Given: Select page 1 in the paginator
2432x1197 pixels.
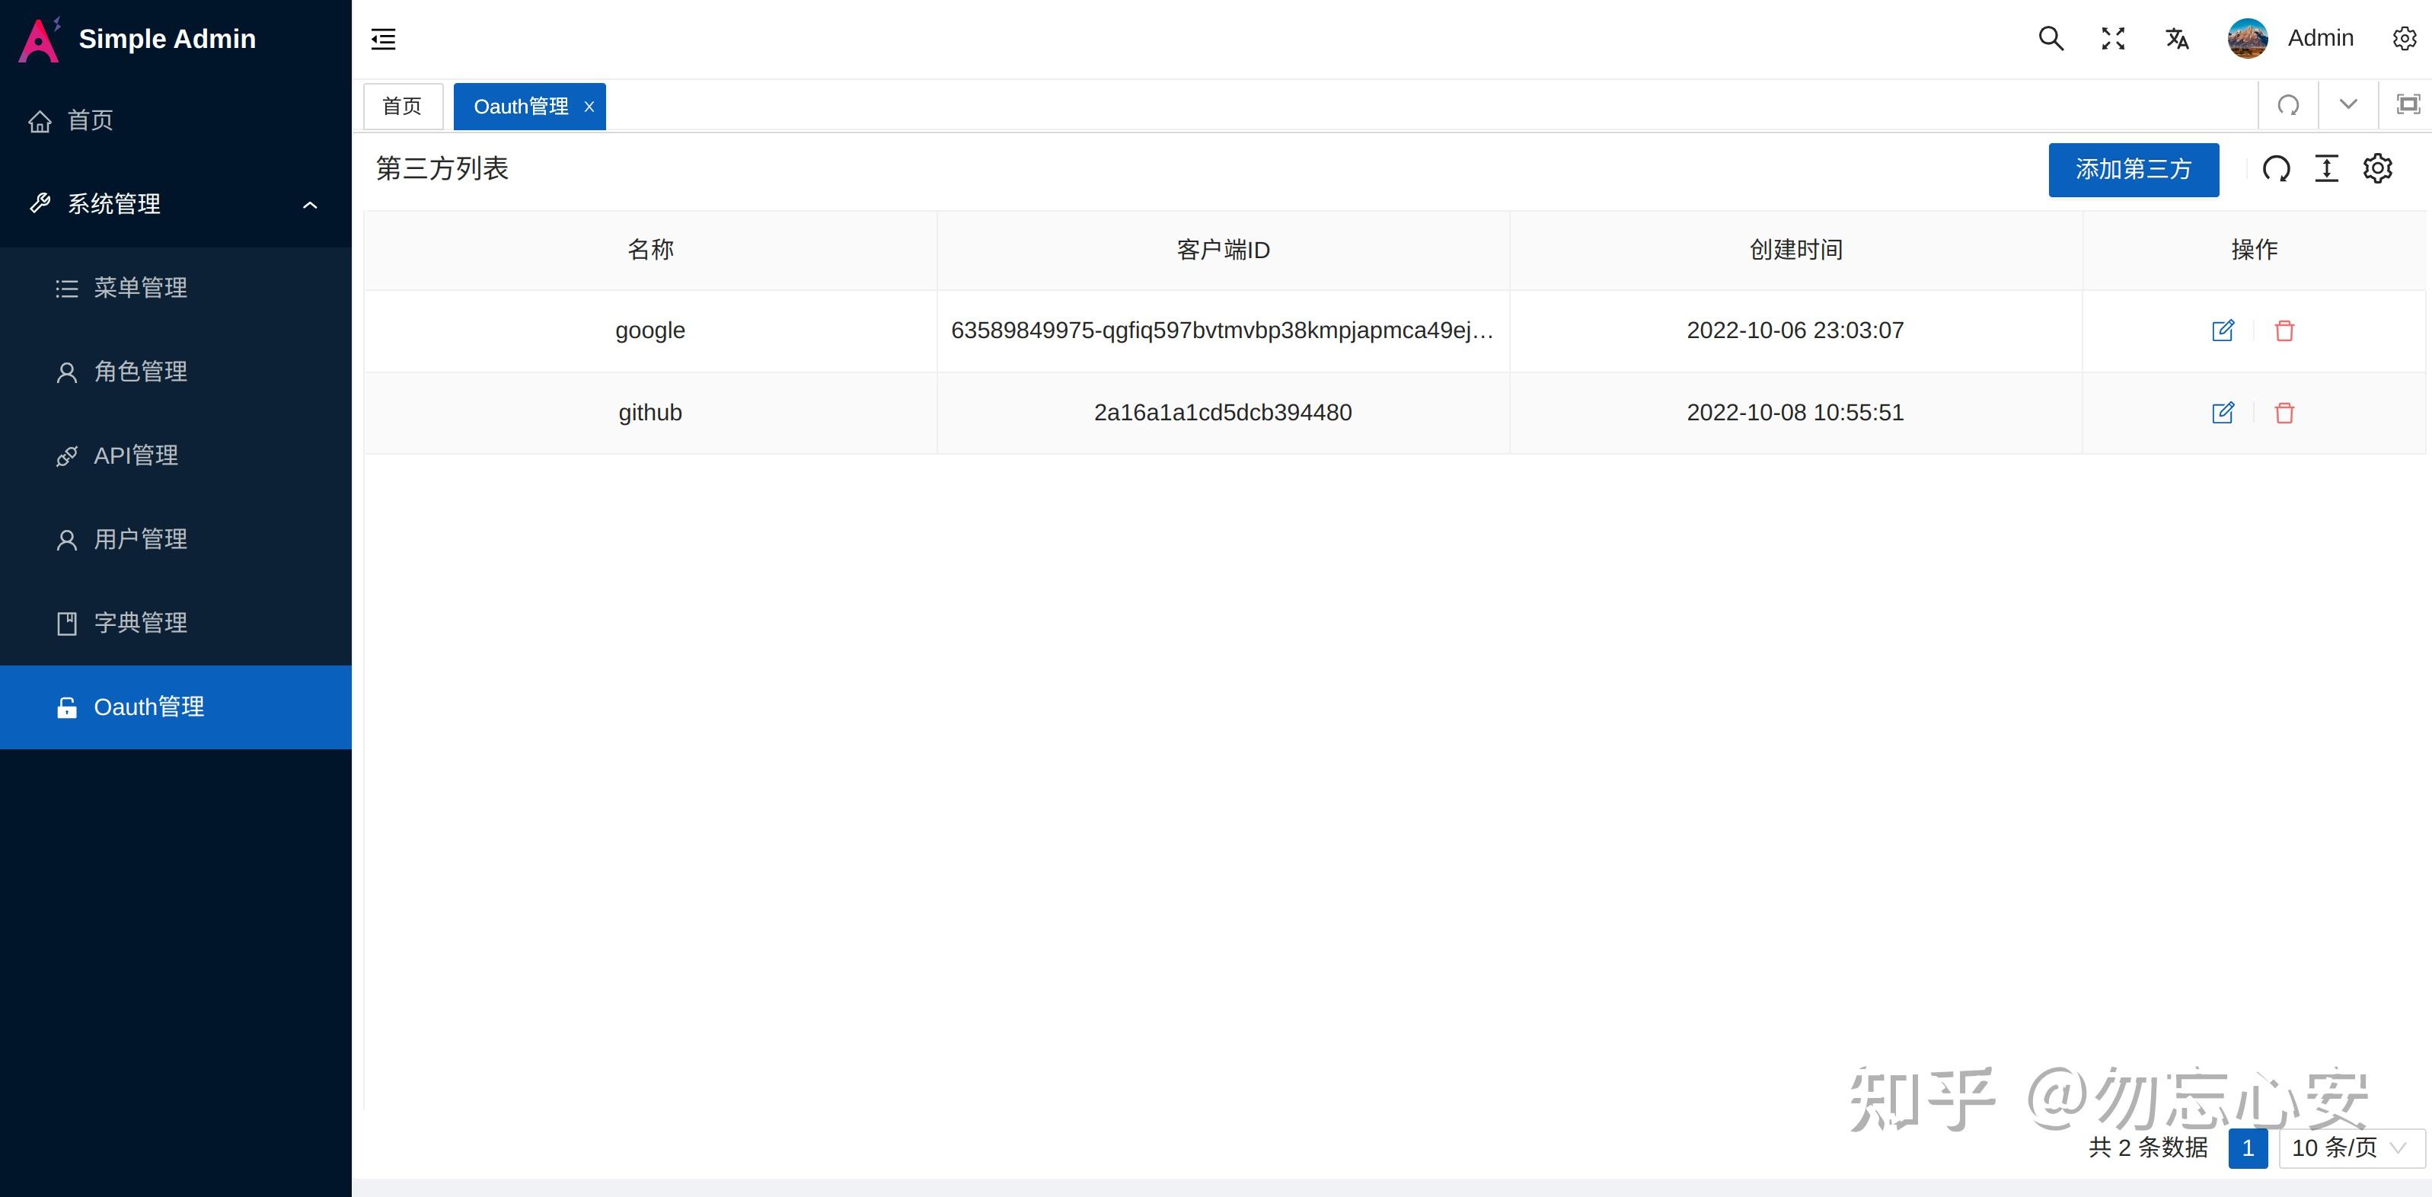Looking at the screenshot, I should pyautogui.click(x=2248, y=1149).
